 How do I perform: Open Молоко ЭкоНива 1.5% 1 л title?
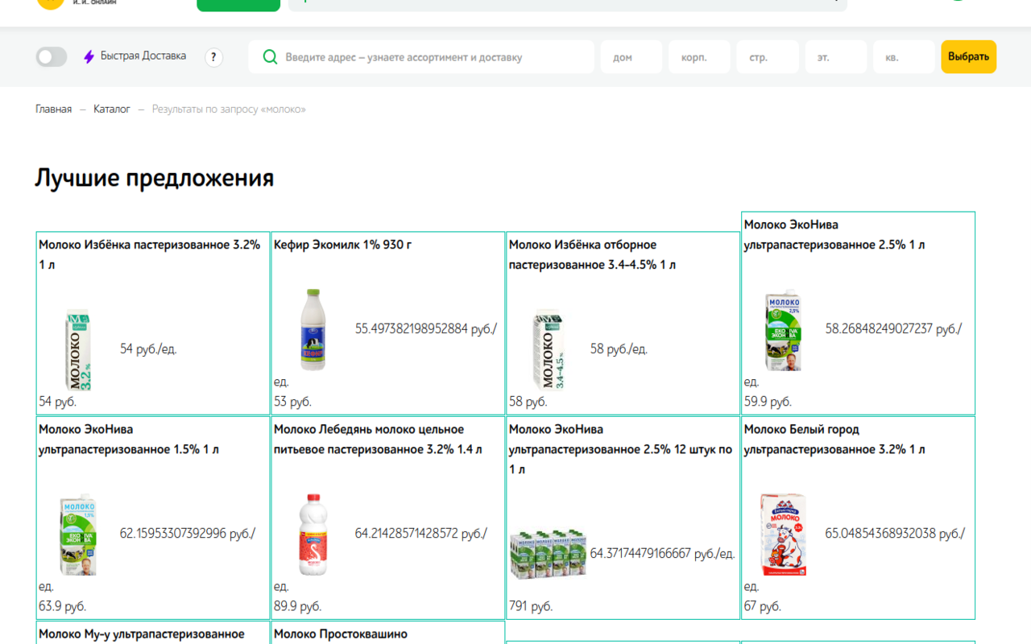[x=129, y=440]
